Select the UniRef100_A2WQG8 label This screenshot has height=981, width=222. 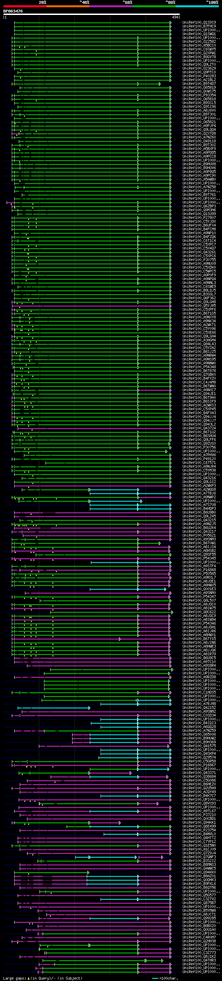pos(199,489)
